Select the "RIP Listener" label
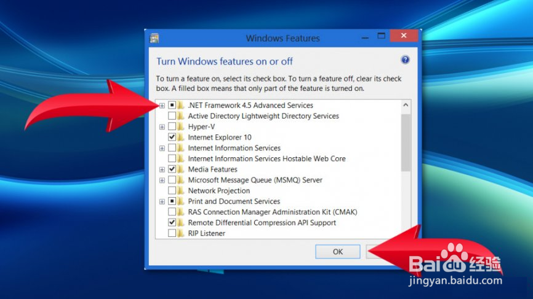The image size is (533, 299). (206, 233)
